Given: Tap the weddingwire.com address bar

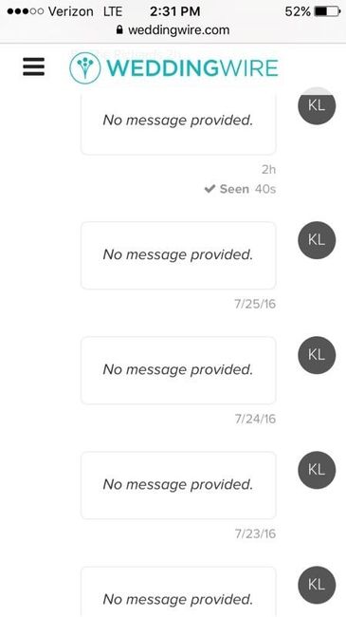Looking at the screenshot, I should pyautogui.click(x=173, y=30).
